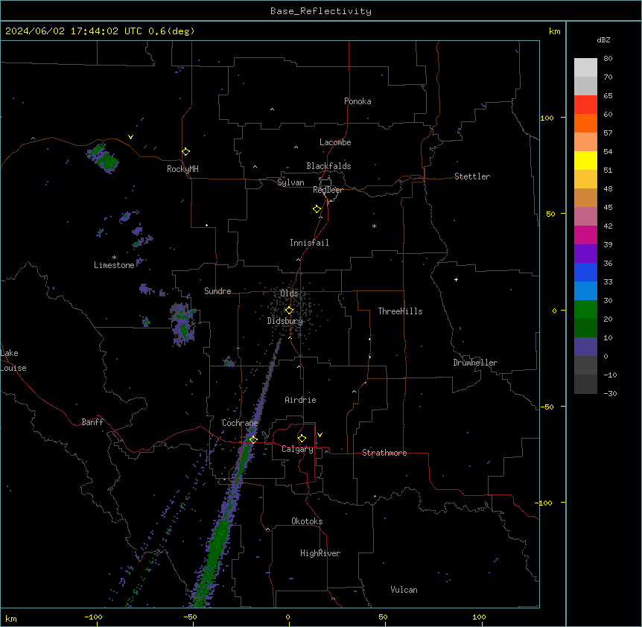Click the yellow diamond marker south of RedDeer
The width and height of the screenshot is (642, 627).
[x=317, y=209]
